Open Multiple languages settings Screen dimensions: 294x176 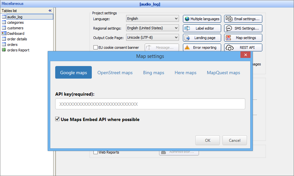202,19
